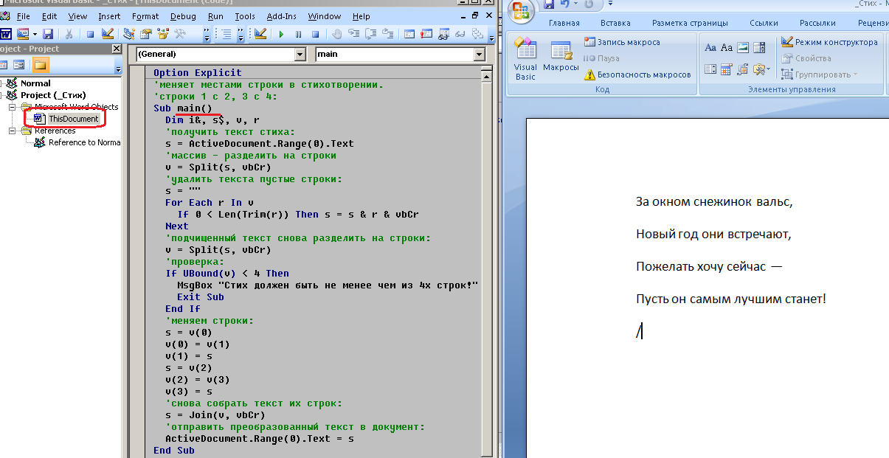Open the File menu in VBA editor
889x458 pixels.
point(23,16)
